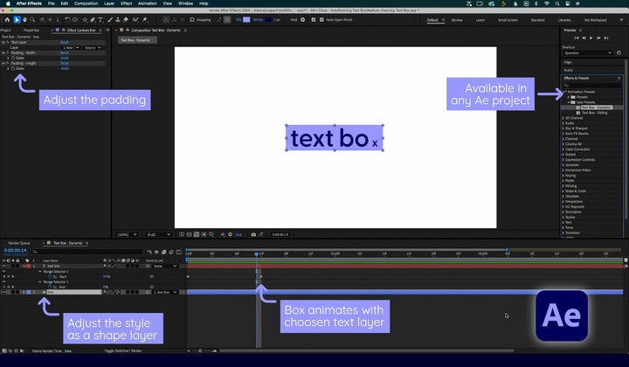Open the Graph Editor icon in timeline
The image size is (629, 367).
[x=179, y=252]
